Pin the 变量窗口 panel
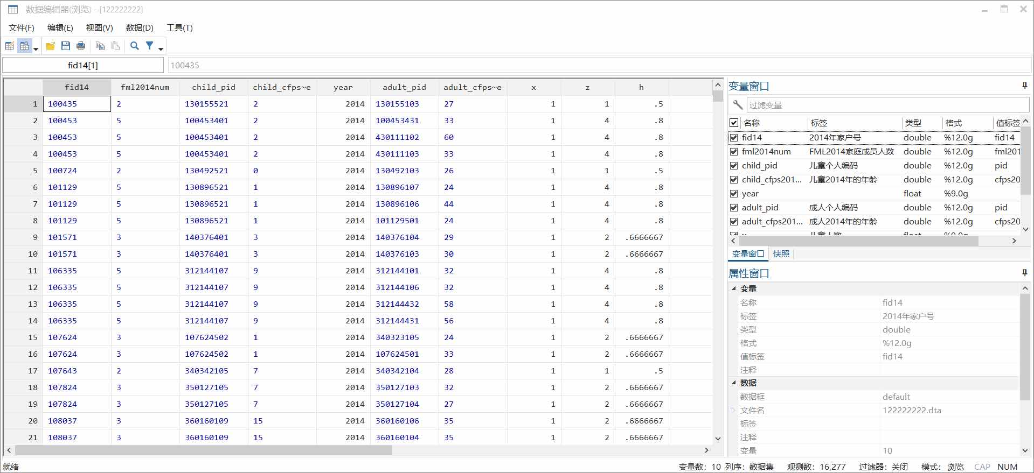The image size is (1034, 473). click(x=1024, y=86)
